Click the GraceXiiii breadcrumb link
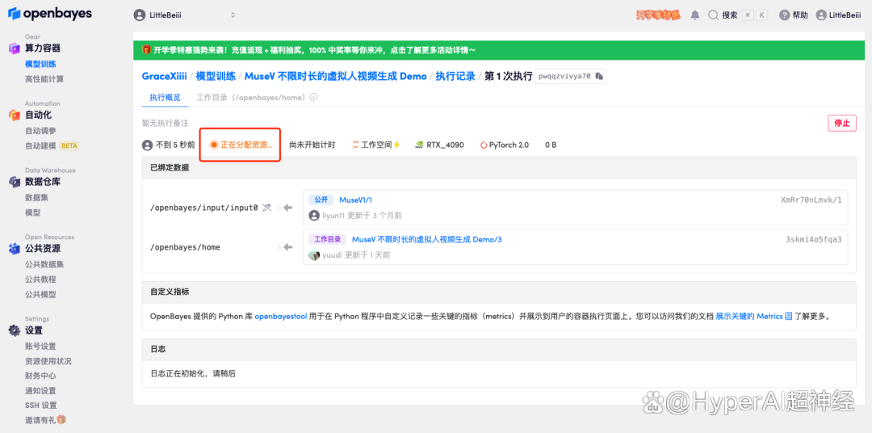The height and width of the screenshot is (433, 872). pyautogui.click(x=164, y=76)
